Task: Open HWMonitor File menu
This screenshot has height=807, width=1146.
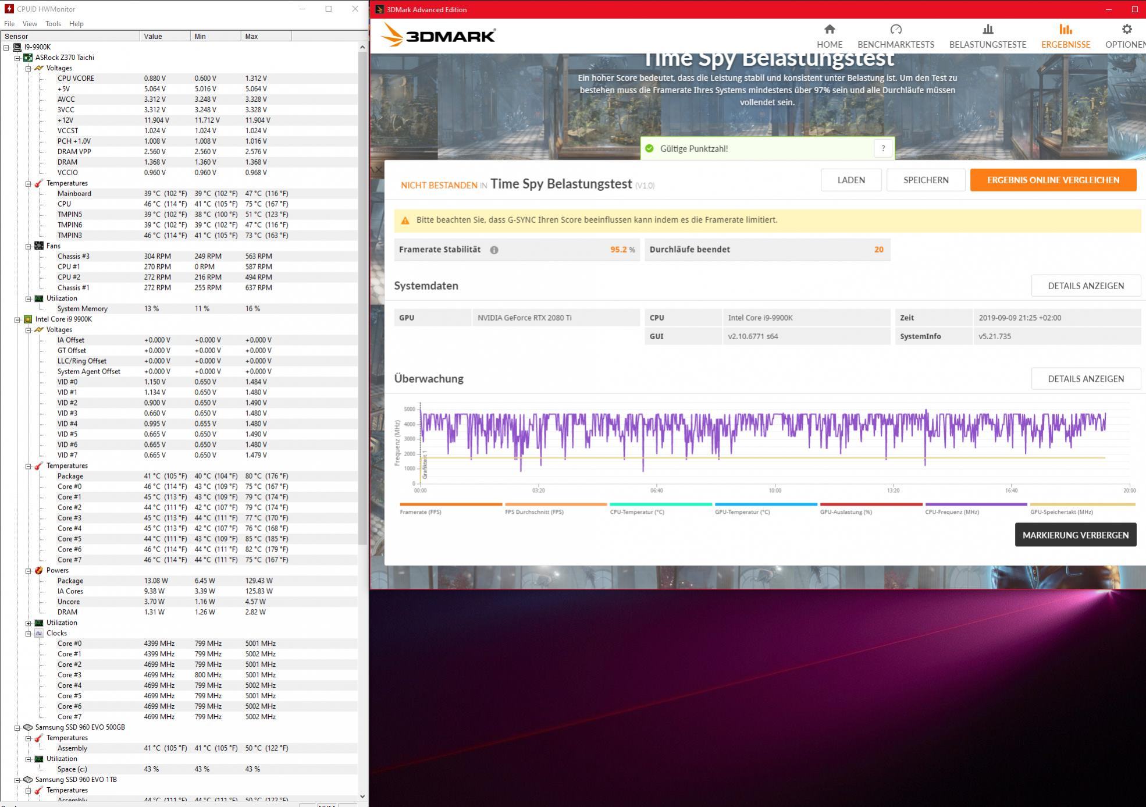Action: tap(9, 24)
